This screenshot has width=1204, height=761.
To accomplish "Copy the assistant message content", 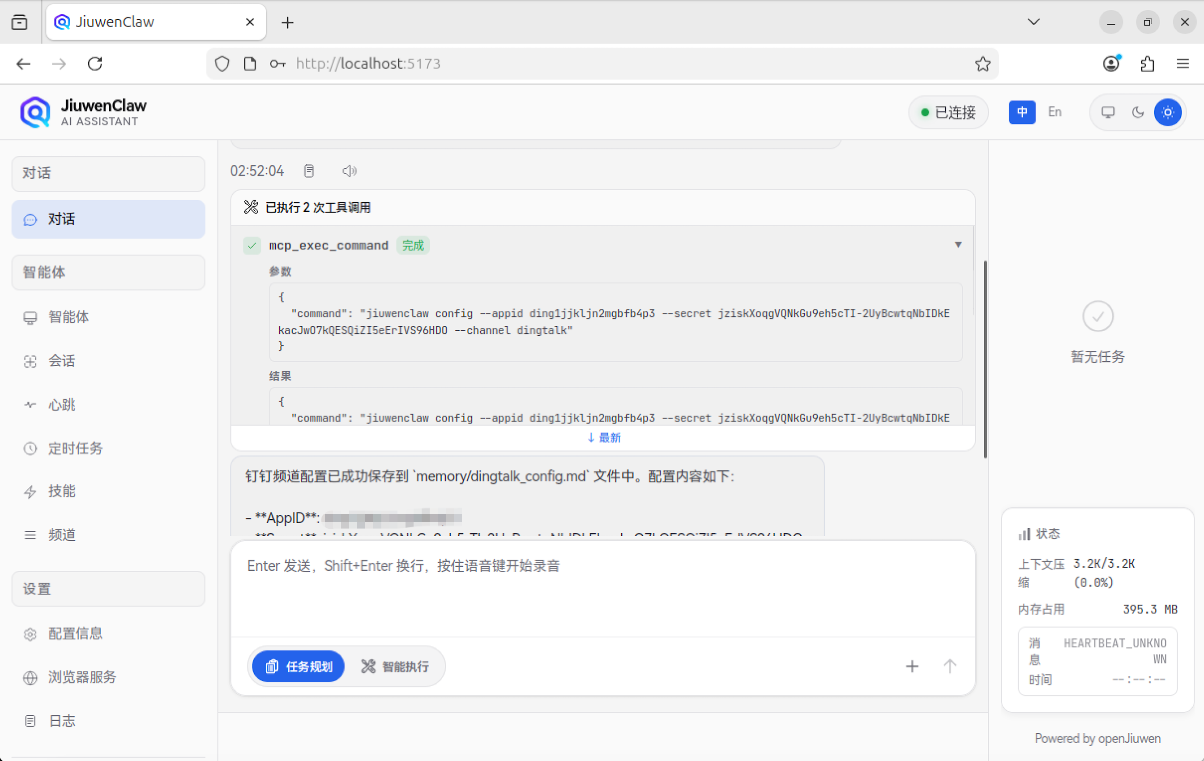I will [309, 171].
